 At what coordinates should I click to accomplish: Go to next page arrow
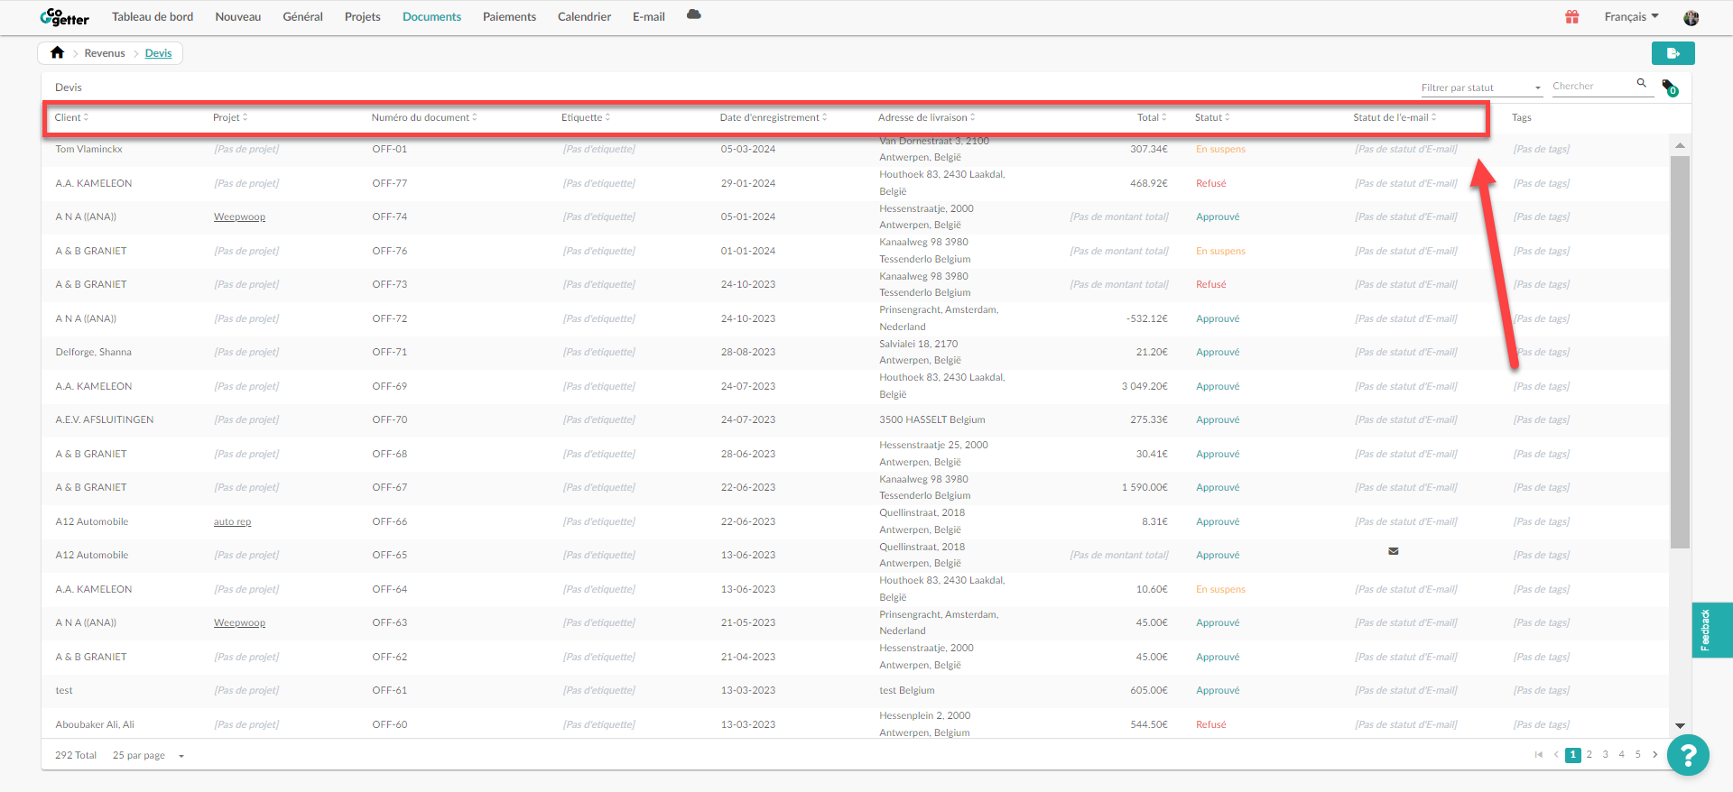coord(1654,755)
